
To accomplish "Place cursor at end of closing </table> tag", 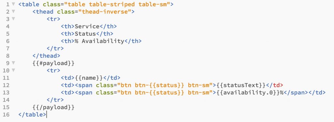I will pyautogui.click(x=46, y=115).
